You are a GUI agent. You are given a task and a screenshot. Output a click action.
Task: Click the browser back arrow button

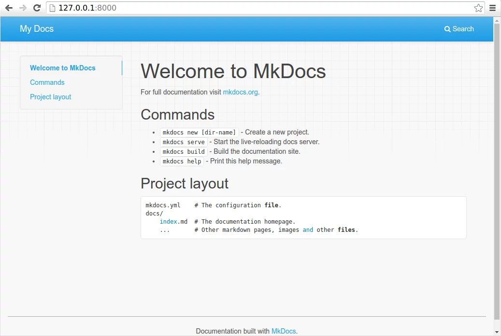[9, 8]
